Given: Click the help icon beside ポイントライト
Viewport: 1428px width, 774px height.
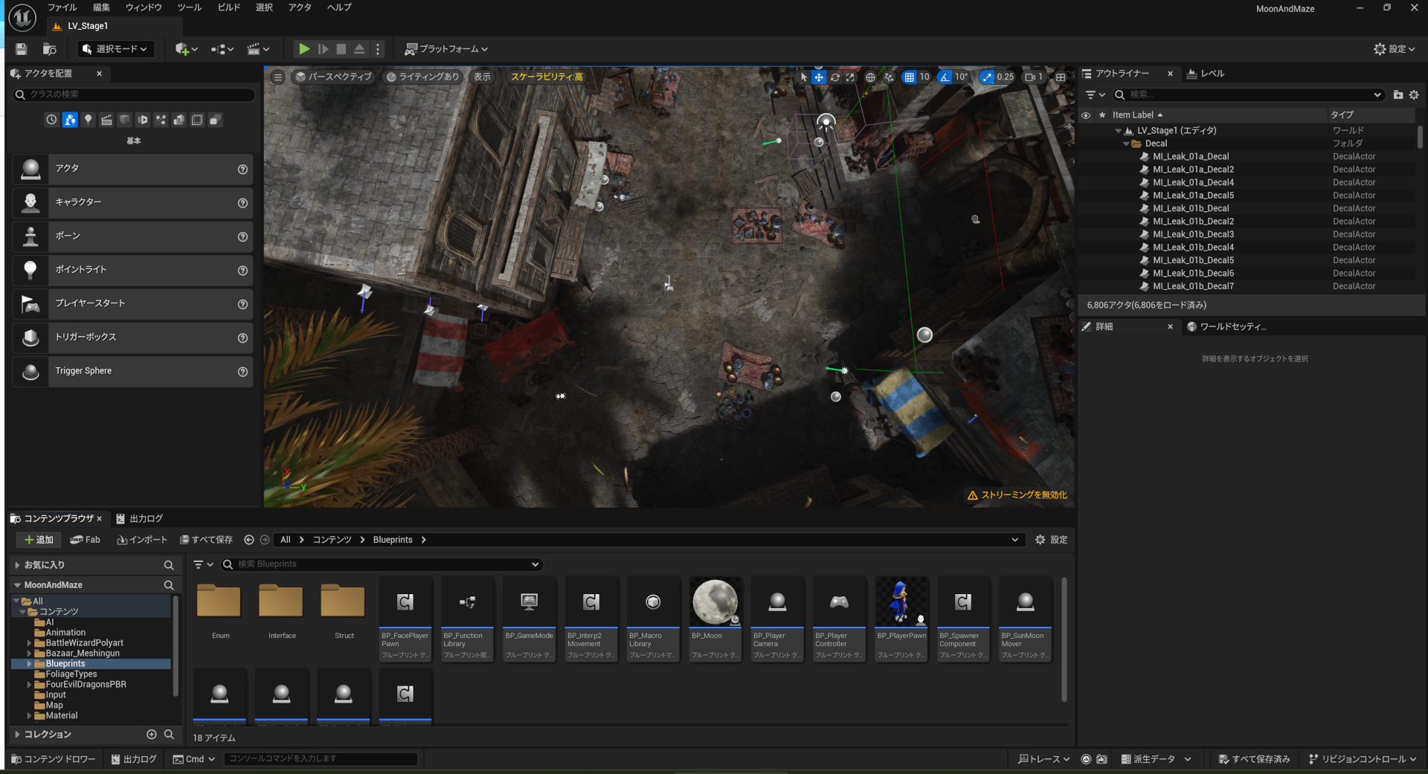Looking at the screenshot, I should click(242, 271).
